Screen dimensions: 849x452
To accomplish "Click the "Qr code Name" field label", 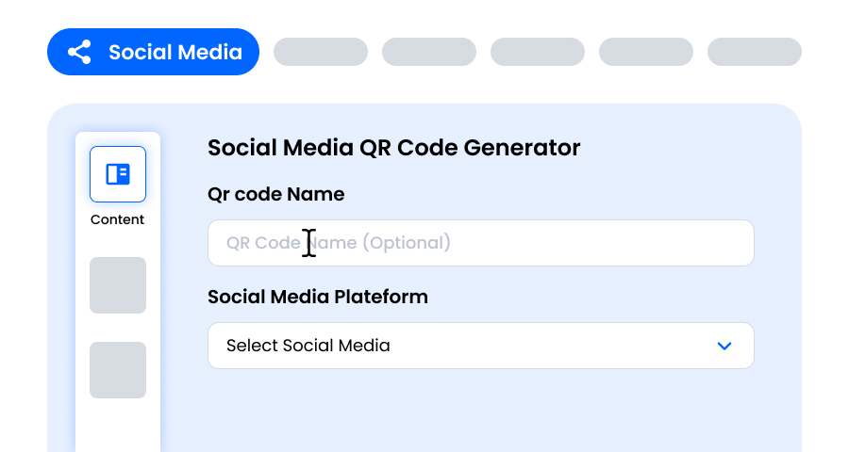I will pyautogui.click(x=276, y=195).
